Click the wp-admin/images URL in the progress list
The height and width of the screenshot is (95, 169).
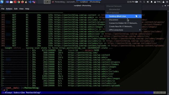click(92, 67)
